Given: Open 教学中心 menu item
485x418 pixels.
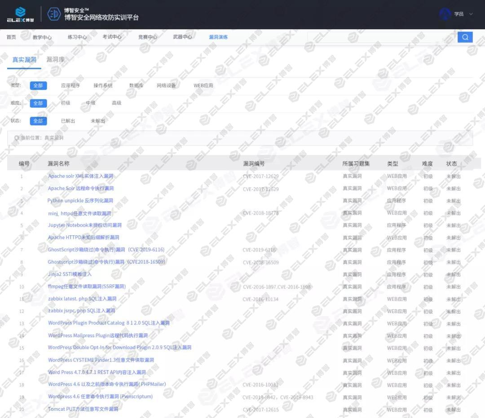Looking at the screenshot, I should [x=42, y=37].
